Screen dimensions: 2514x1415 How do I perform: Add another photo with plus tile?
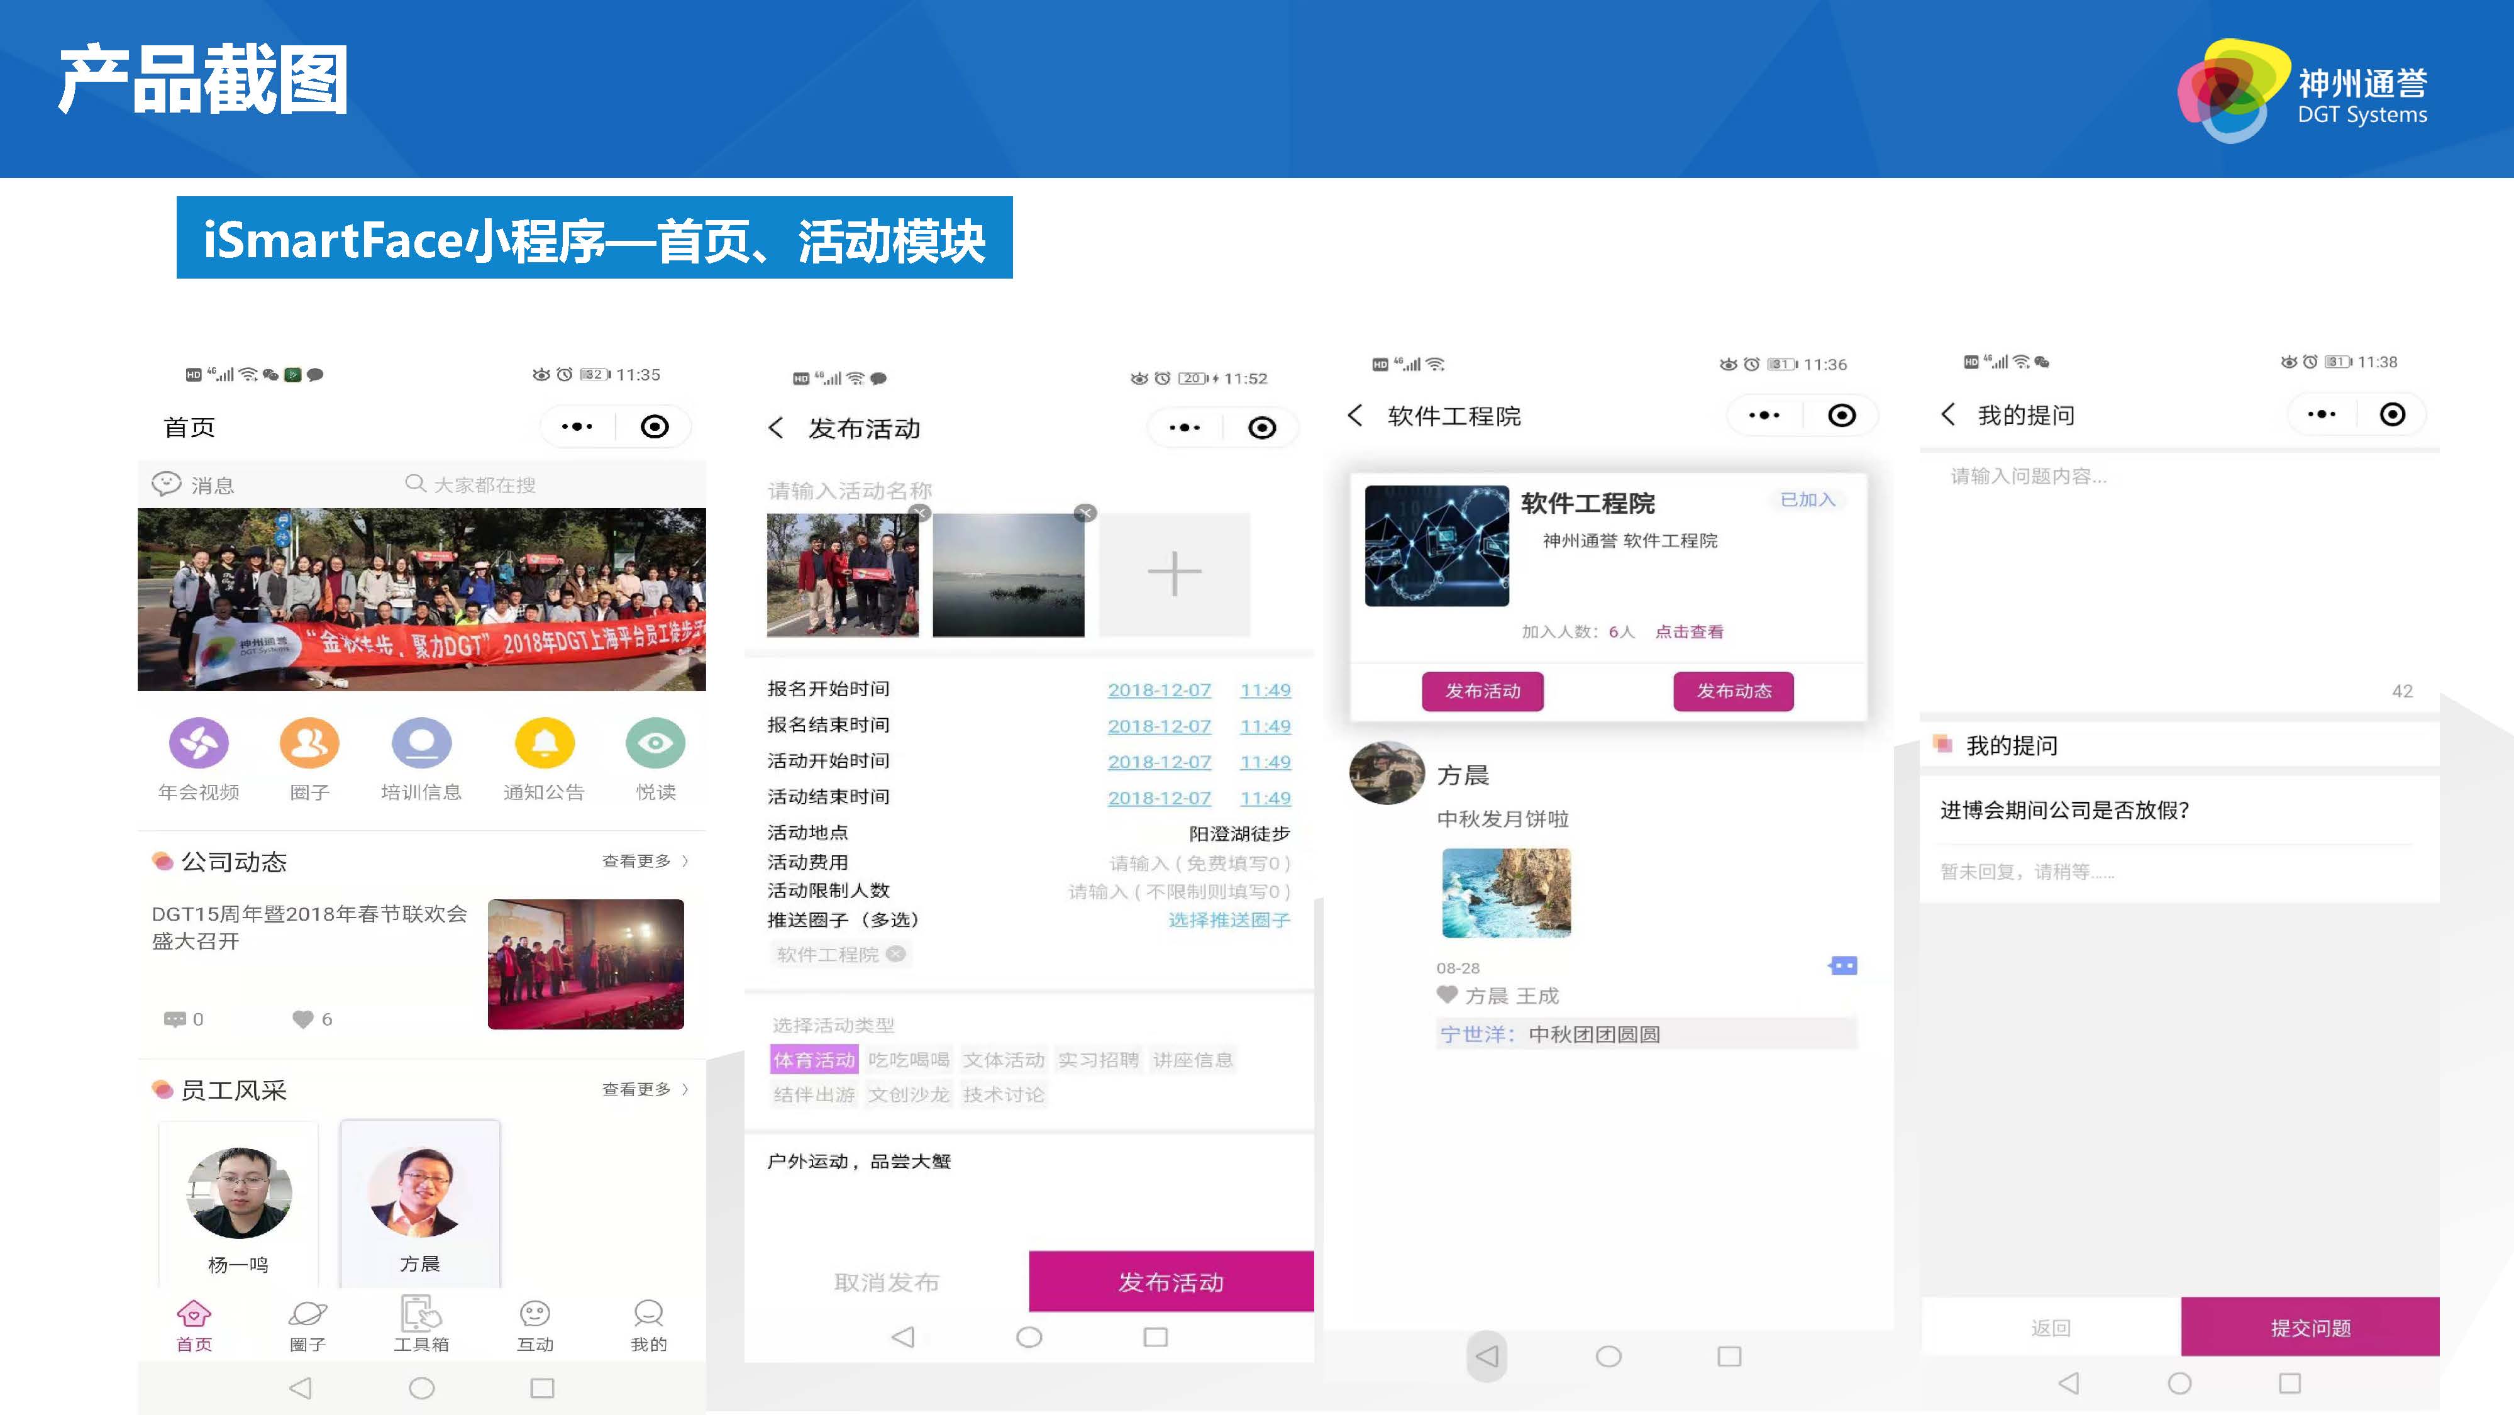1174,575
